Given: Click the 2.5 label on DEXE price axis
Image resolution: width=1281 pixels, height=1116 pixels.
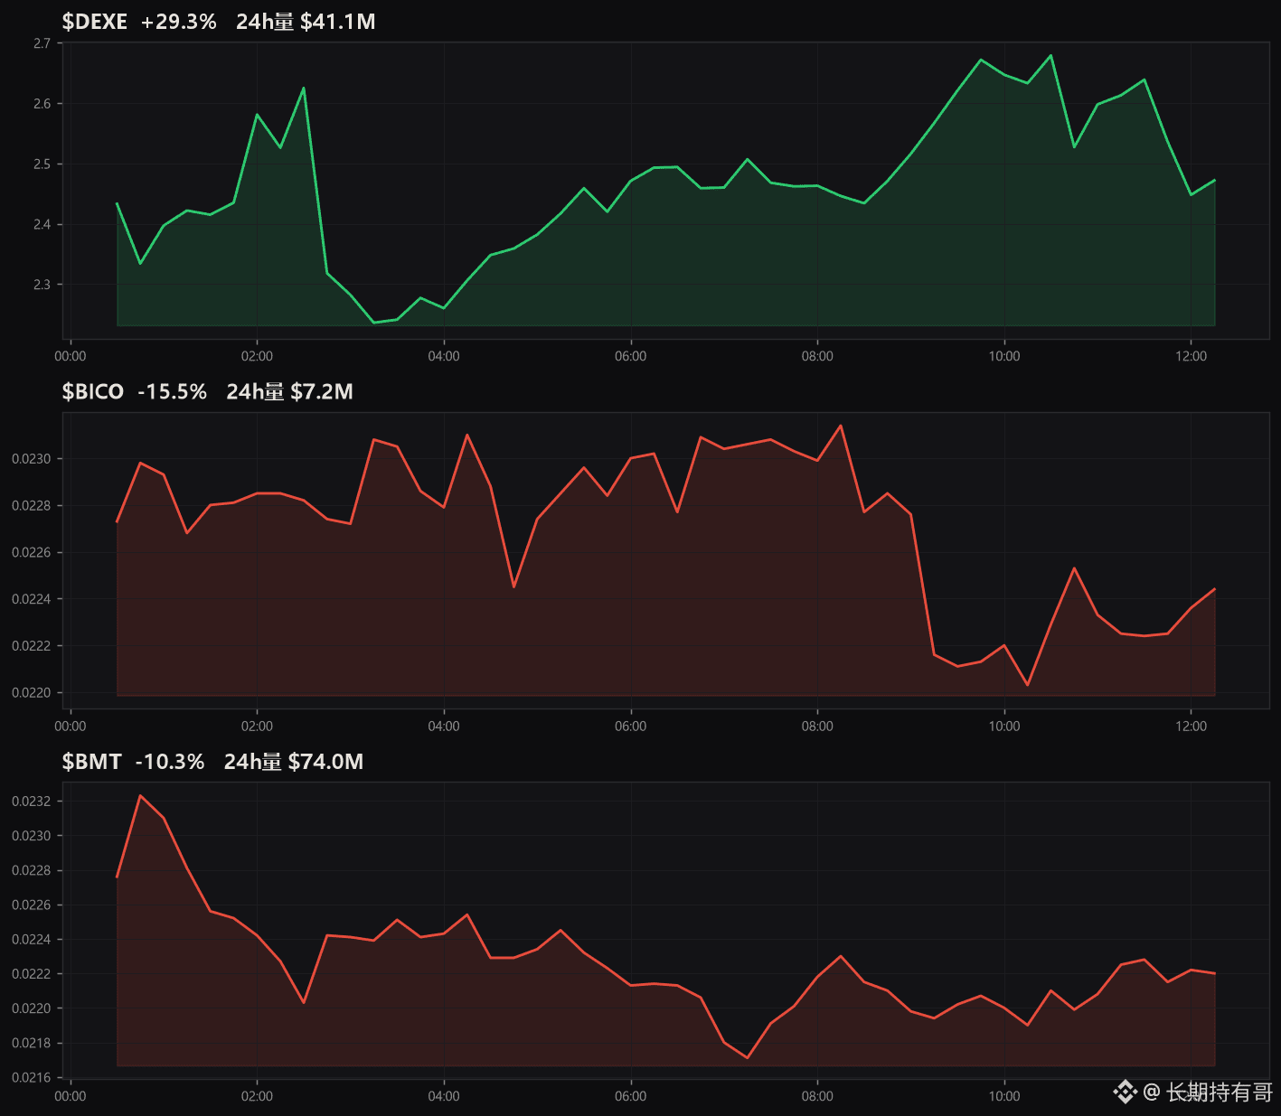Looking at the screenshot, I should click(x=42, y=164).
